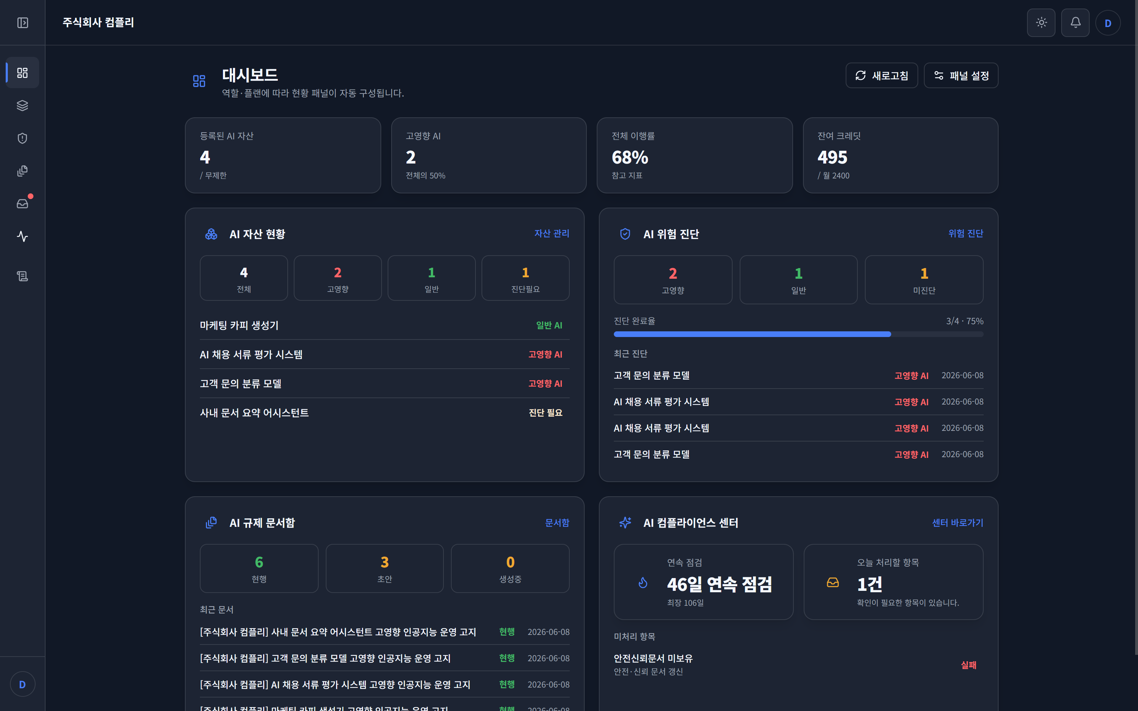Open 사내 문서 요약 어시스턴트 고영향 운영 고지 document
This screenshot has width=1138, height=711.
point(385,632)
